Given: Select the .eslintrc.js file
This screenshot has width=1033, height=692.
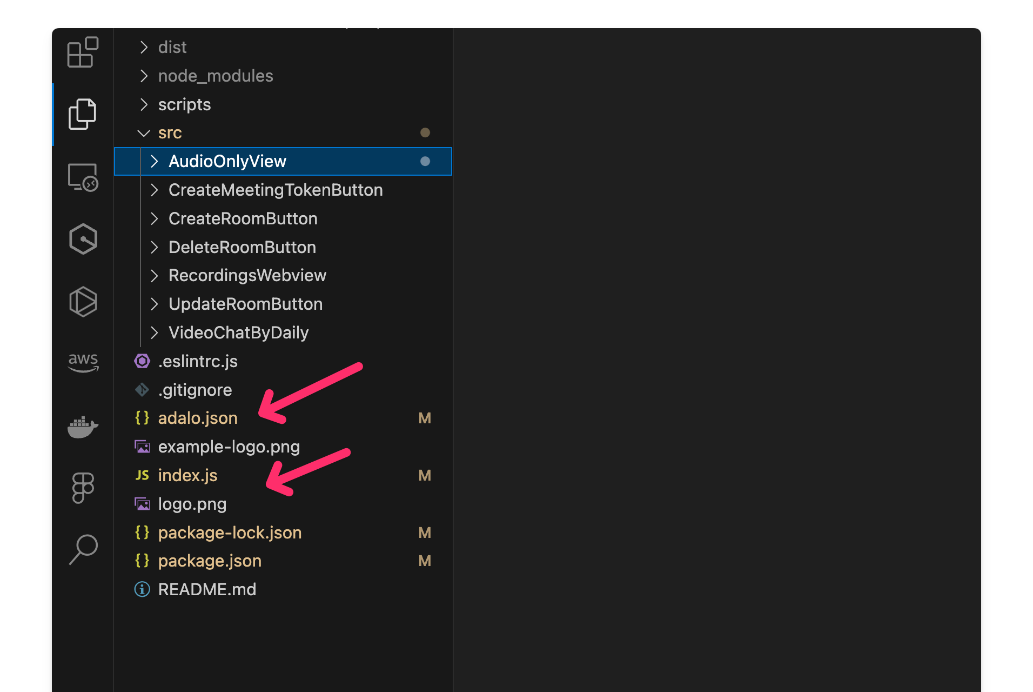Looking at the screenshot, I should point(198,362).
